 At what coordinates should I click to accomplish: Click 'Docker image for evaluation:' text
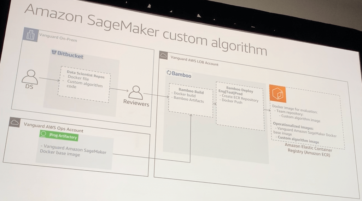pos(294,109)
